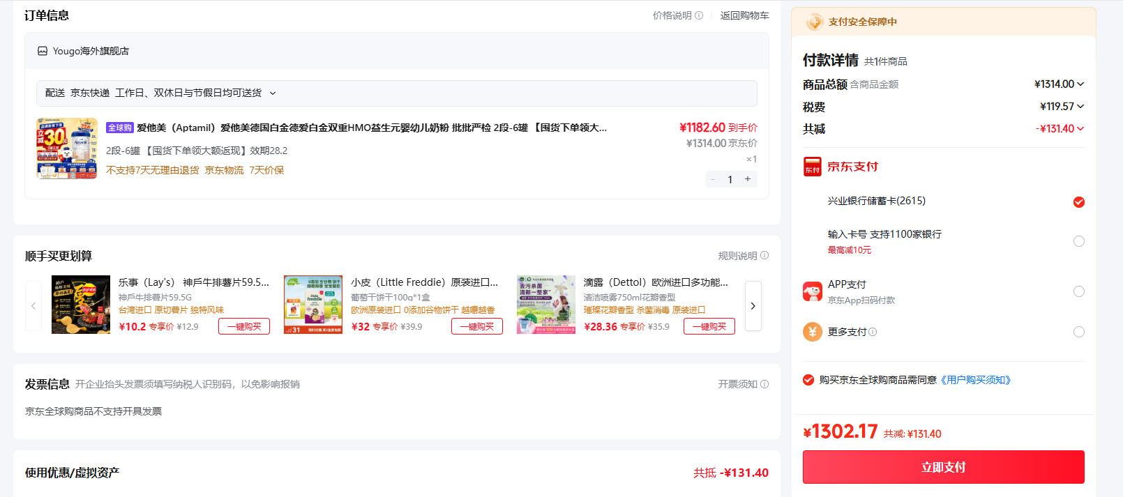
Task: Click 立即支付 pay now button
Action: [x=943, y=467]
